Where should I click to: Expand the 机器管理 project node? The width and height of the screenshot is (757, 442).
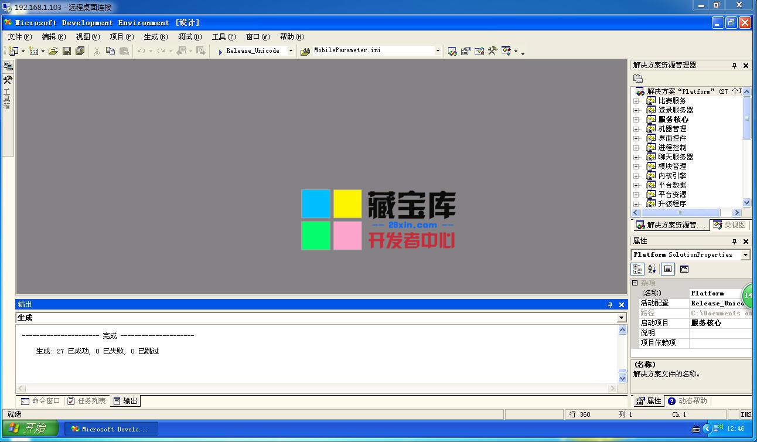636,129
